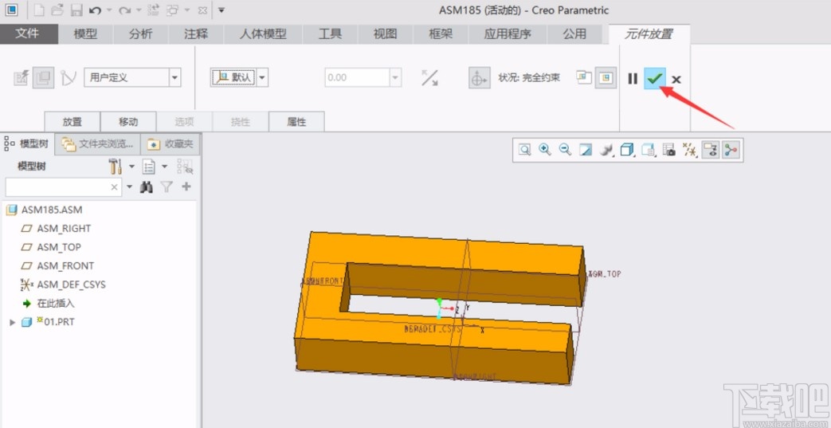Click the undo arrow in quick access
Screen dimensions: 831x428
tap(95, 10)
